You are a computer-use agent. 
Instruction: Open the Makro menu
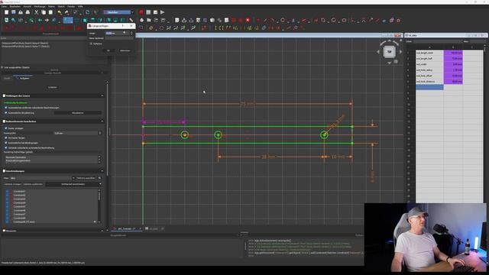(51, 6)
